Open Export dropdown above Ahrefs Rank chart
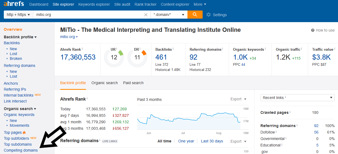The height and width of the screenshot is (154, 338). 238,99
